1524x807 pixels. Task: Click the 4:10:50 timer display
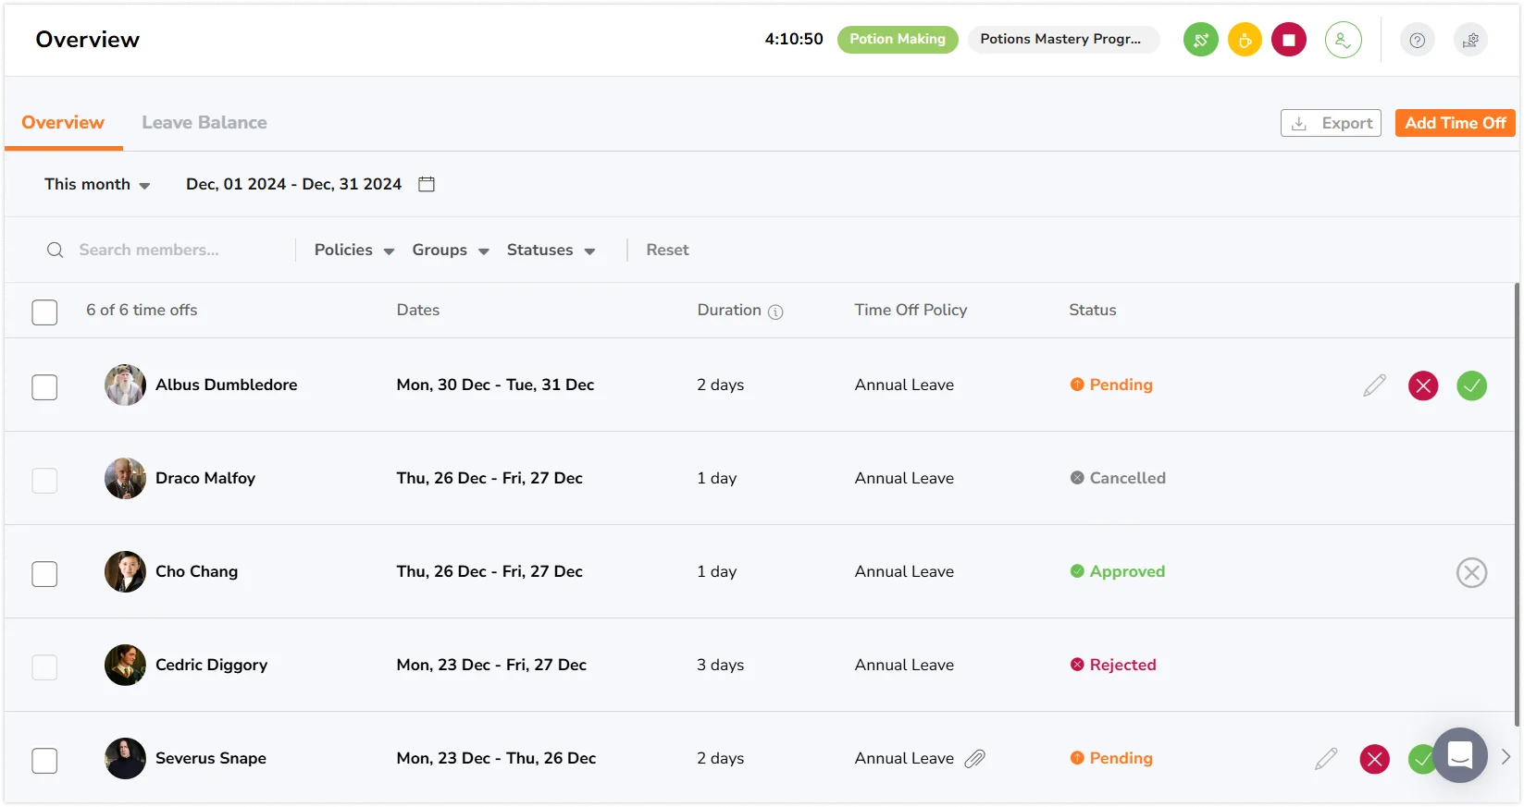[x=794, y=39]
